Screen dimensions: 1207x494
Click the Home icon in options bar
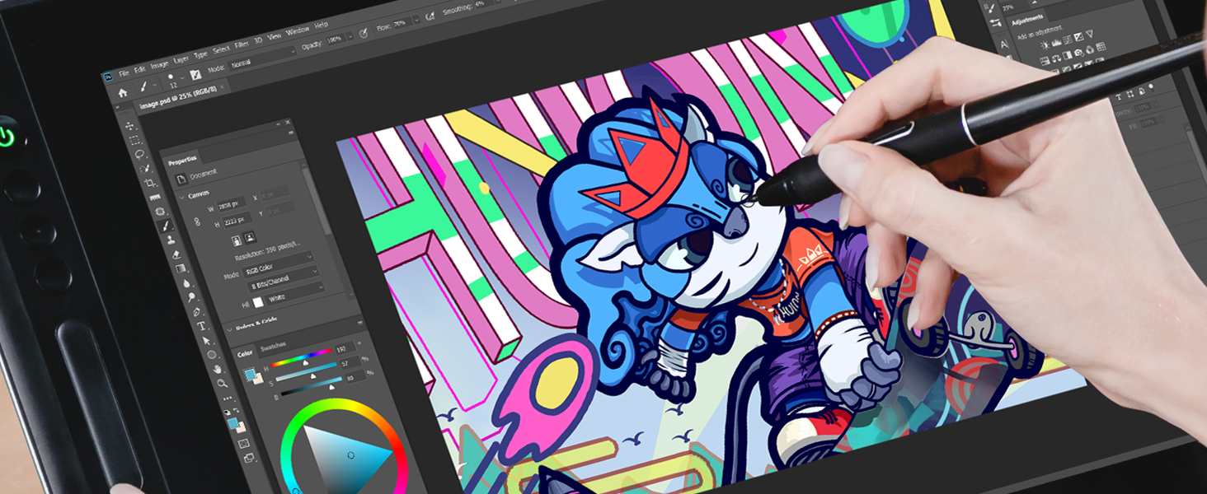point(123,92)
